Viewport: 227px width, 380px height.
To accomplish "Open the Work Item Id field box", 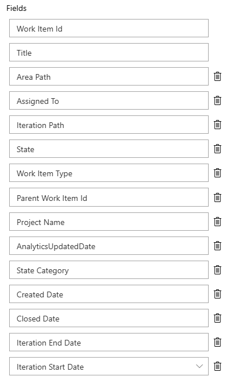I will [x=109, y=28].
